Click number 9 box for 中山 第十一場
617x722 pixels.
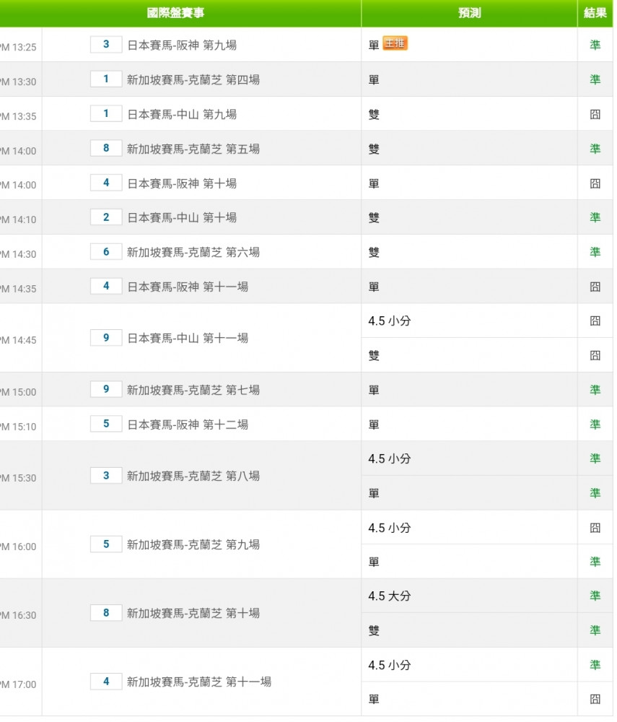[106, 338]
